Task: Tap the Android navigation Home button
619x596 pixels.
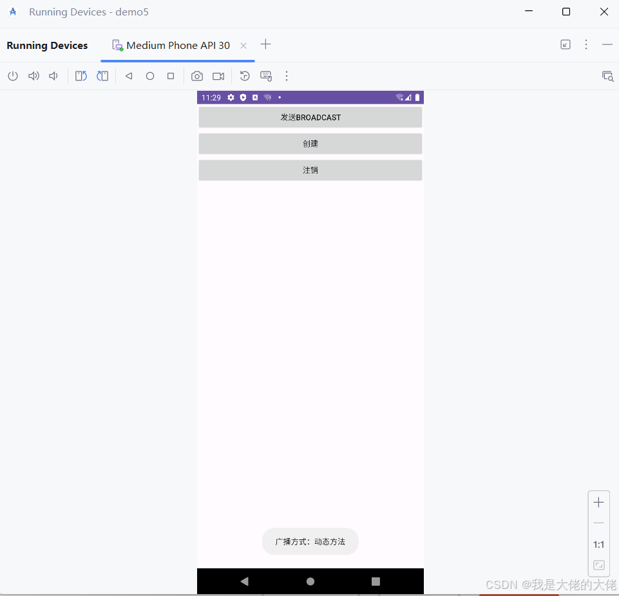Action: coord(310,581)
